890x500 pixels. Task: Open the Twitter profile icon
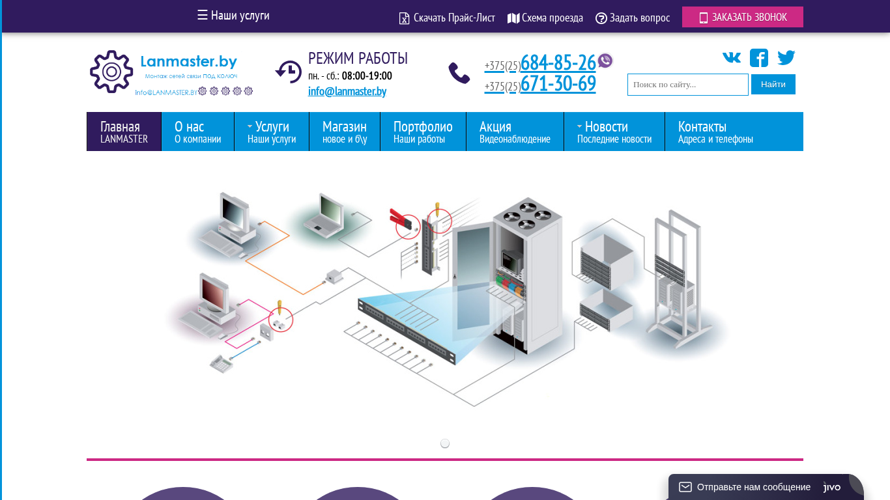point(786,58)
